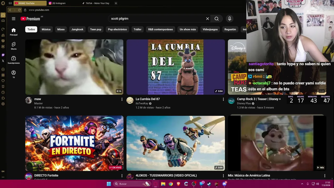
Task: Start voice search with microphone
Action: (230, 19)
